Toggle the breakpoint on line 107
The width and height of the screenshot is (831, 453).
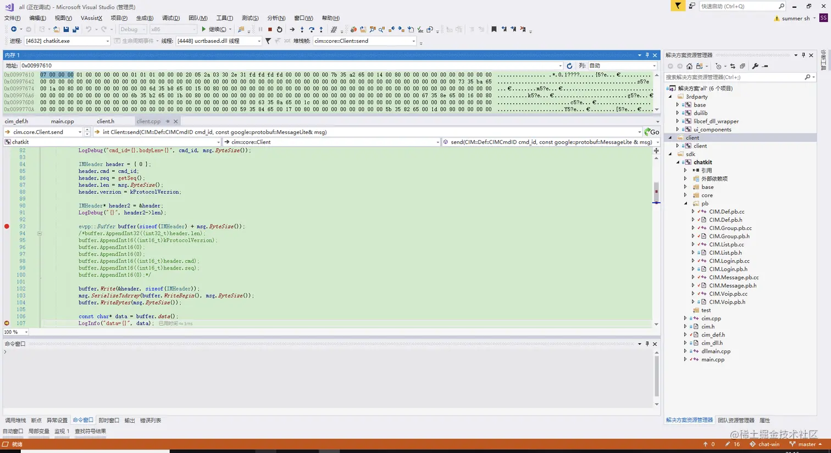(7, 323)
